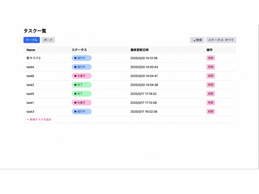Image resolution: width=259 pixels, height=194 pixels.
Task: Open status badge dropdown for task3
Action: point(82,112)
